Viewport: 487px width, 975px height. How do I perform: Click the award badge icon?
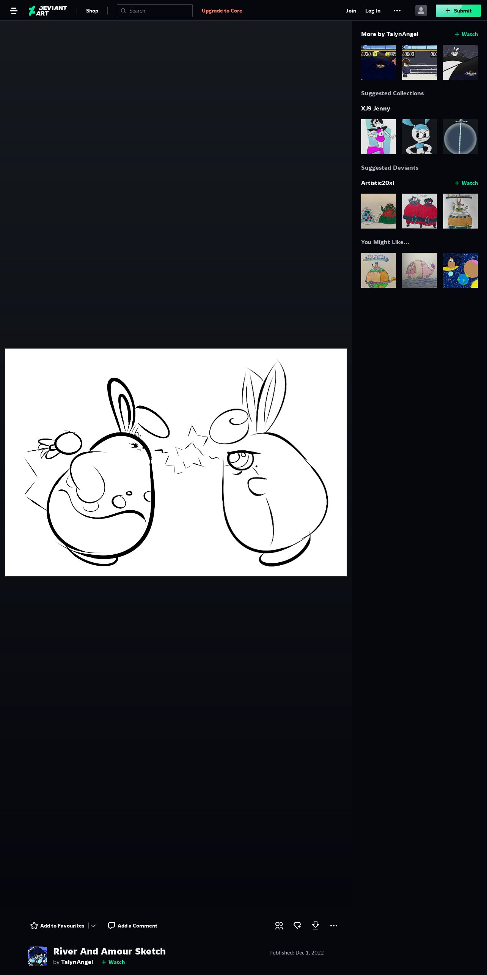(297, 926)
